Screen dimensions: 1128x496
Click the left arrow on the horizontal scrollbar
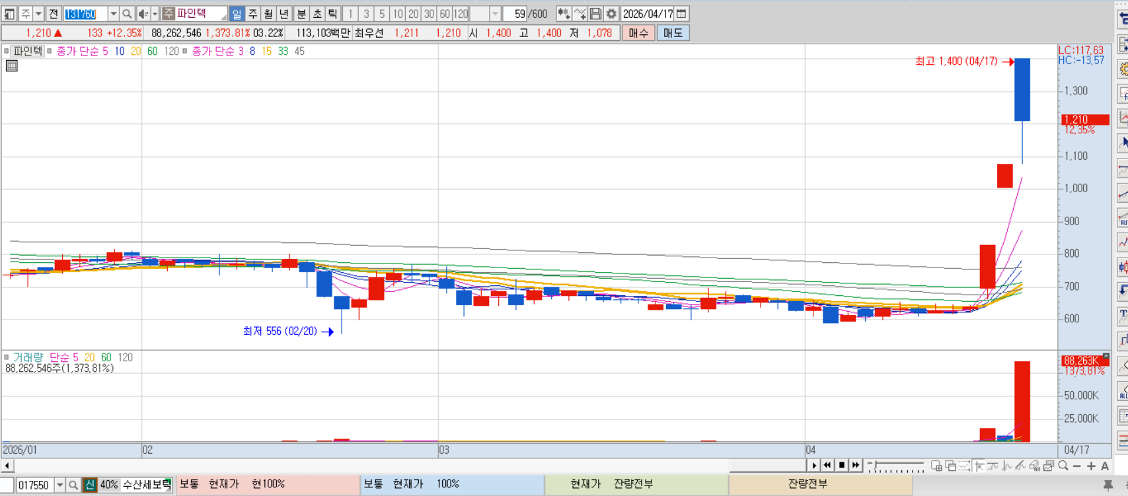click(7, 466)
